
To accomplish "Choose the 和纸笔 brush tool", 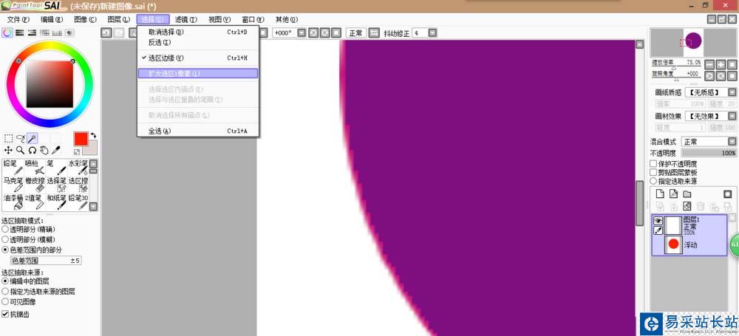I will (57, 202).
